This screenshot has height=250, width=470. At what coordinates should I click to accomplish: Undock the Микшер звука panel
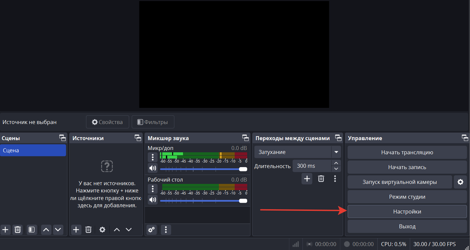pos(245,138)
